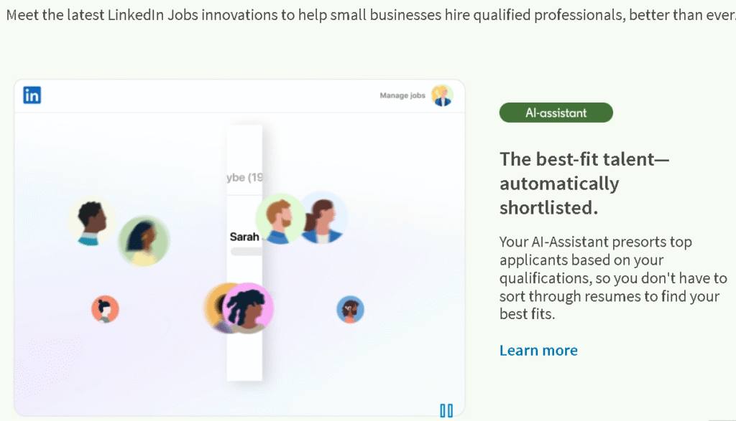
Task: Follow the Learn more link
Action: (x=538, y=351)
